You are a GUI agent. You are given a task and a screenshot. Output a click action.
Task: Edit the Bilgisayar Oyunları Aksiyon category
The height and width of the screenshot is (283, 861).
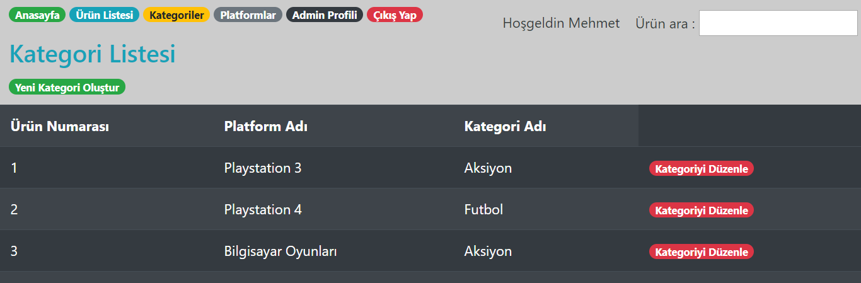702,252
